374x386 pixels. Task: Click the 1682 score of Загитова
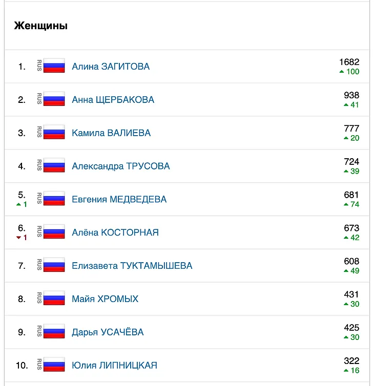pos(349,62)
